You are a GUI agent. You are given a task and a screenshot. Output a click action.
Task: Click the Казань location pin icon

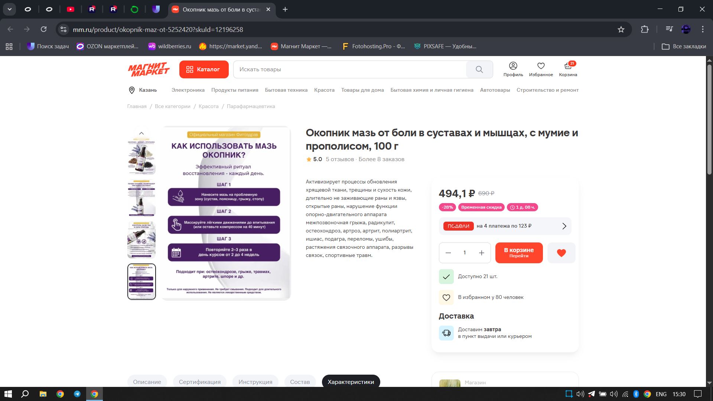pos(131,90)
